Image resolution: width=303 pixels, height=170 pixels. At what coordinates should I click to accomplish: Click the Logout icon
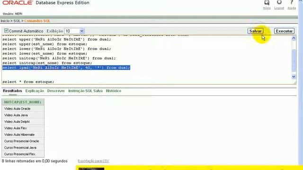pos(279,2)
